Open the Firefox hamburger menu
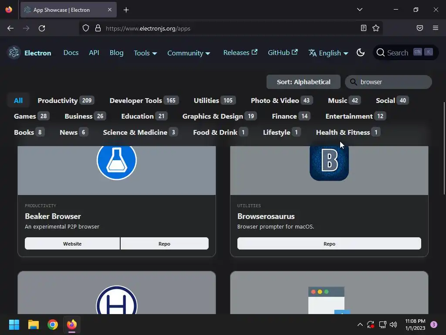 point(436,28)
